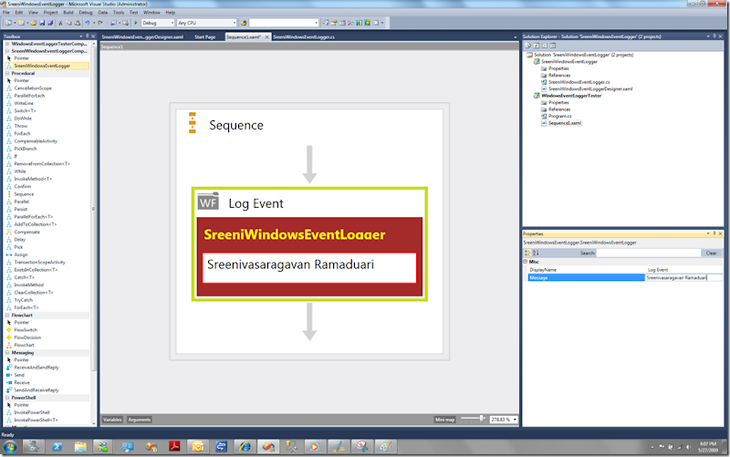Select Program.cs in Solution Explorer

tap(559, 117)
